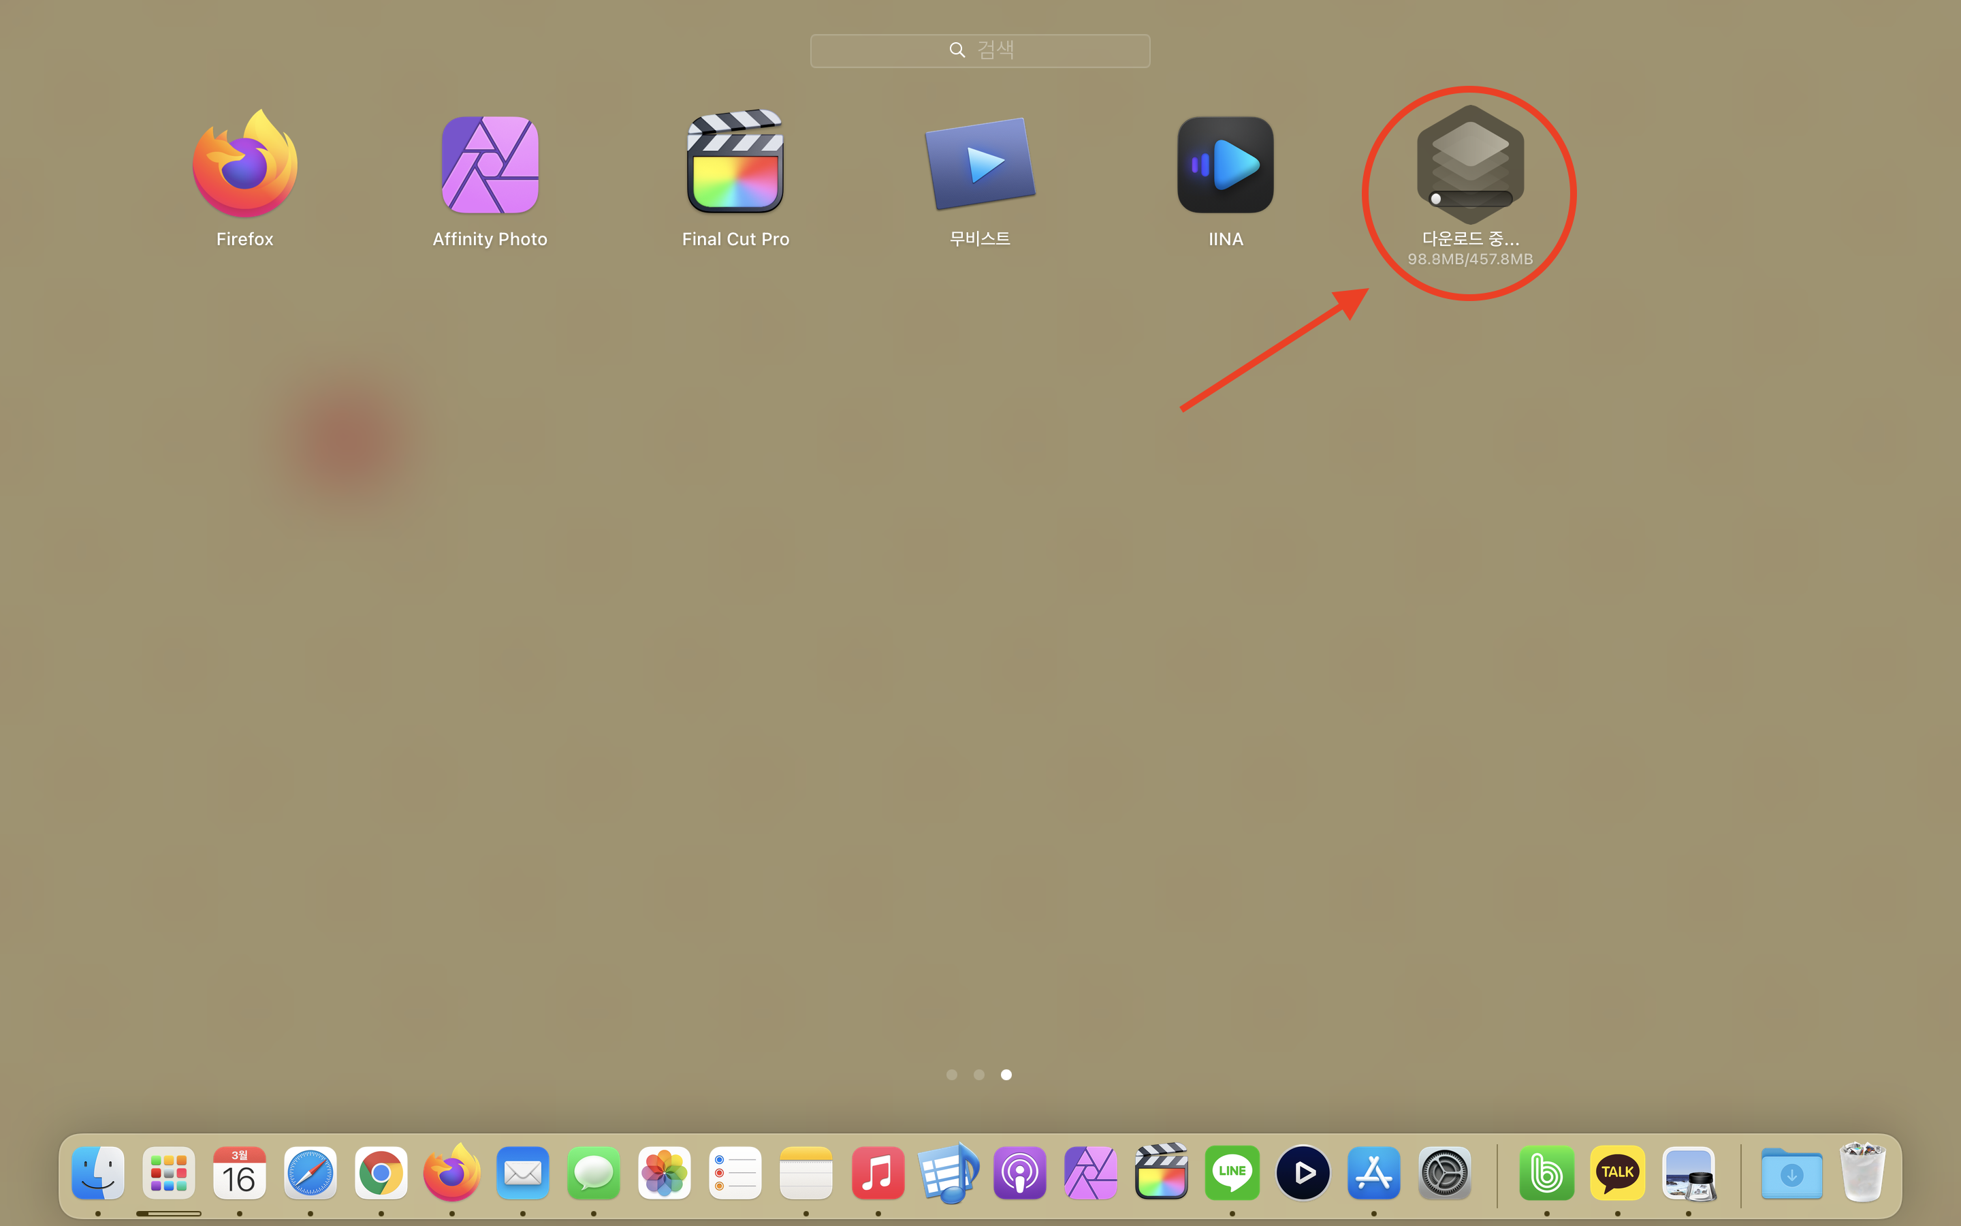Open KakaoTalk from the Dock

[1617, 1172]
